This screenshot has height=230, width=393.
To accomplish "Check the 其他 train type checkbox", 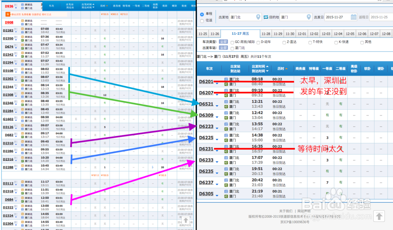I will click(x=362, y=42).
